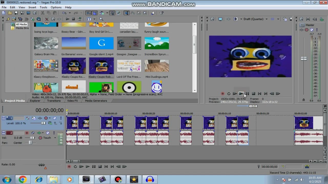Click Import Media icon in Project Media
The image size is (328, 184).
coord(14,19)
